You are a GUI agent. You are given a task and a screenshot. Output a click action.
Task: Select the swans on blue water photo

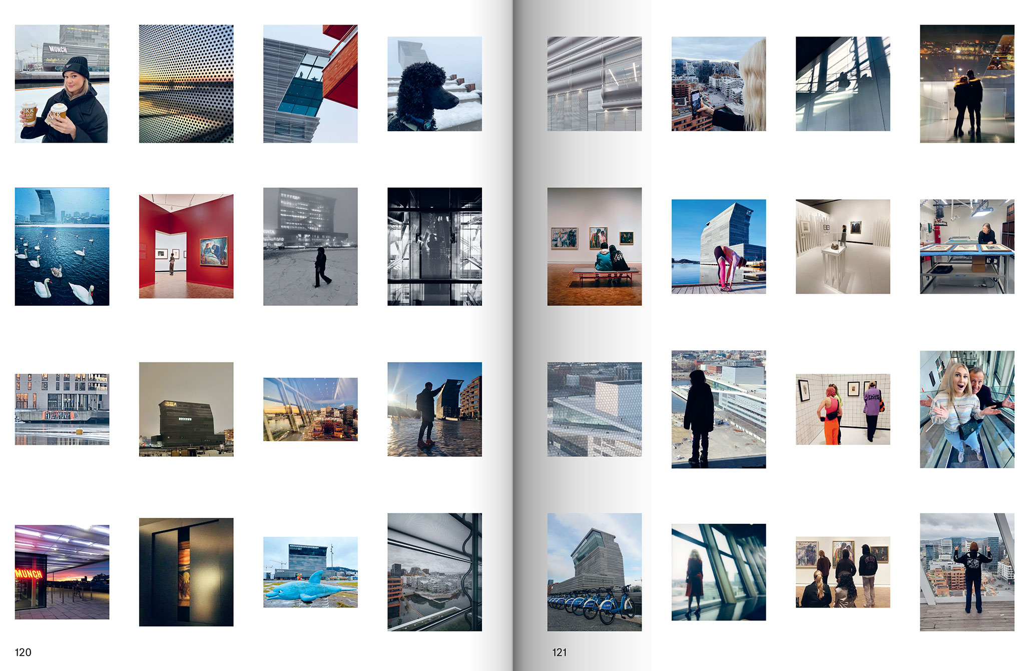[62, 247]
